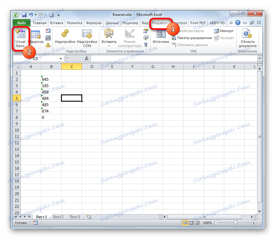Switch to the Foxit PDF tab
Screen dimensions: 275x239
(x=198, y=23)
